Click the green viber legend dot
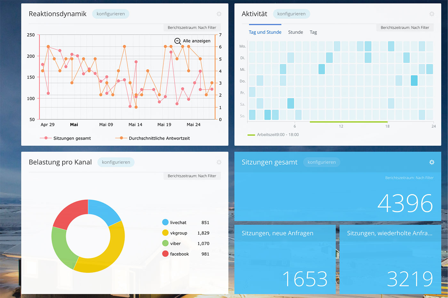The height and width of the screenshot is (298, 448). 165,243
